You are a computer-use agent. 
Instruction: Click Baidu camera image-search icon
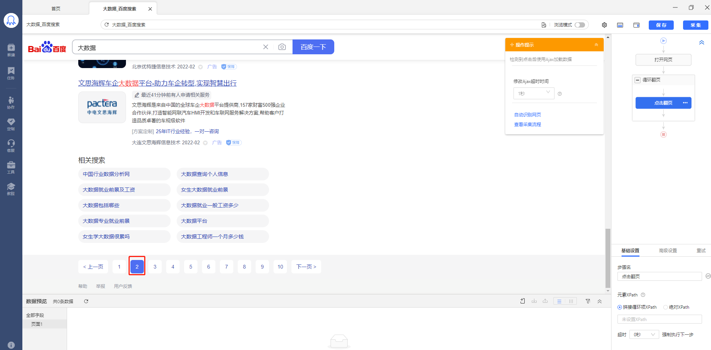coord(282,47)
